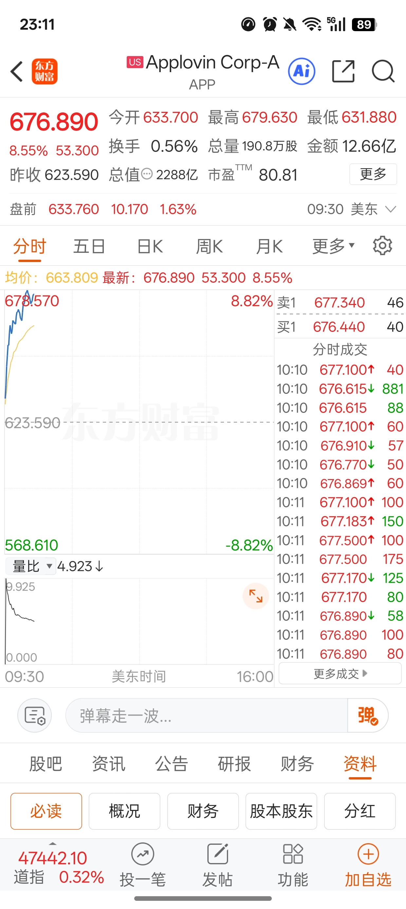Type in the 弹幕走一波 input field

tap(206, 716)
